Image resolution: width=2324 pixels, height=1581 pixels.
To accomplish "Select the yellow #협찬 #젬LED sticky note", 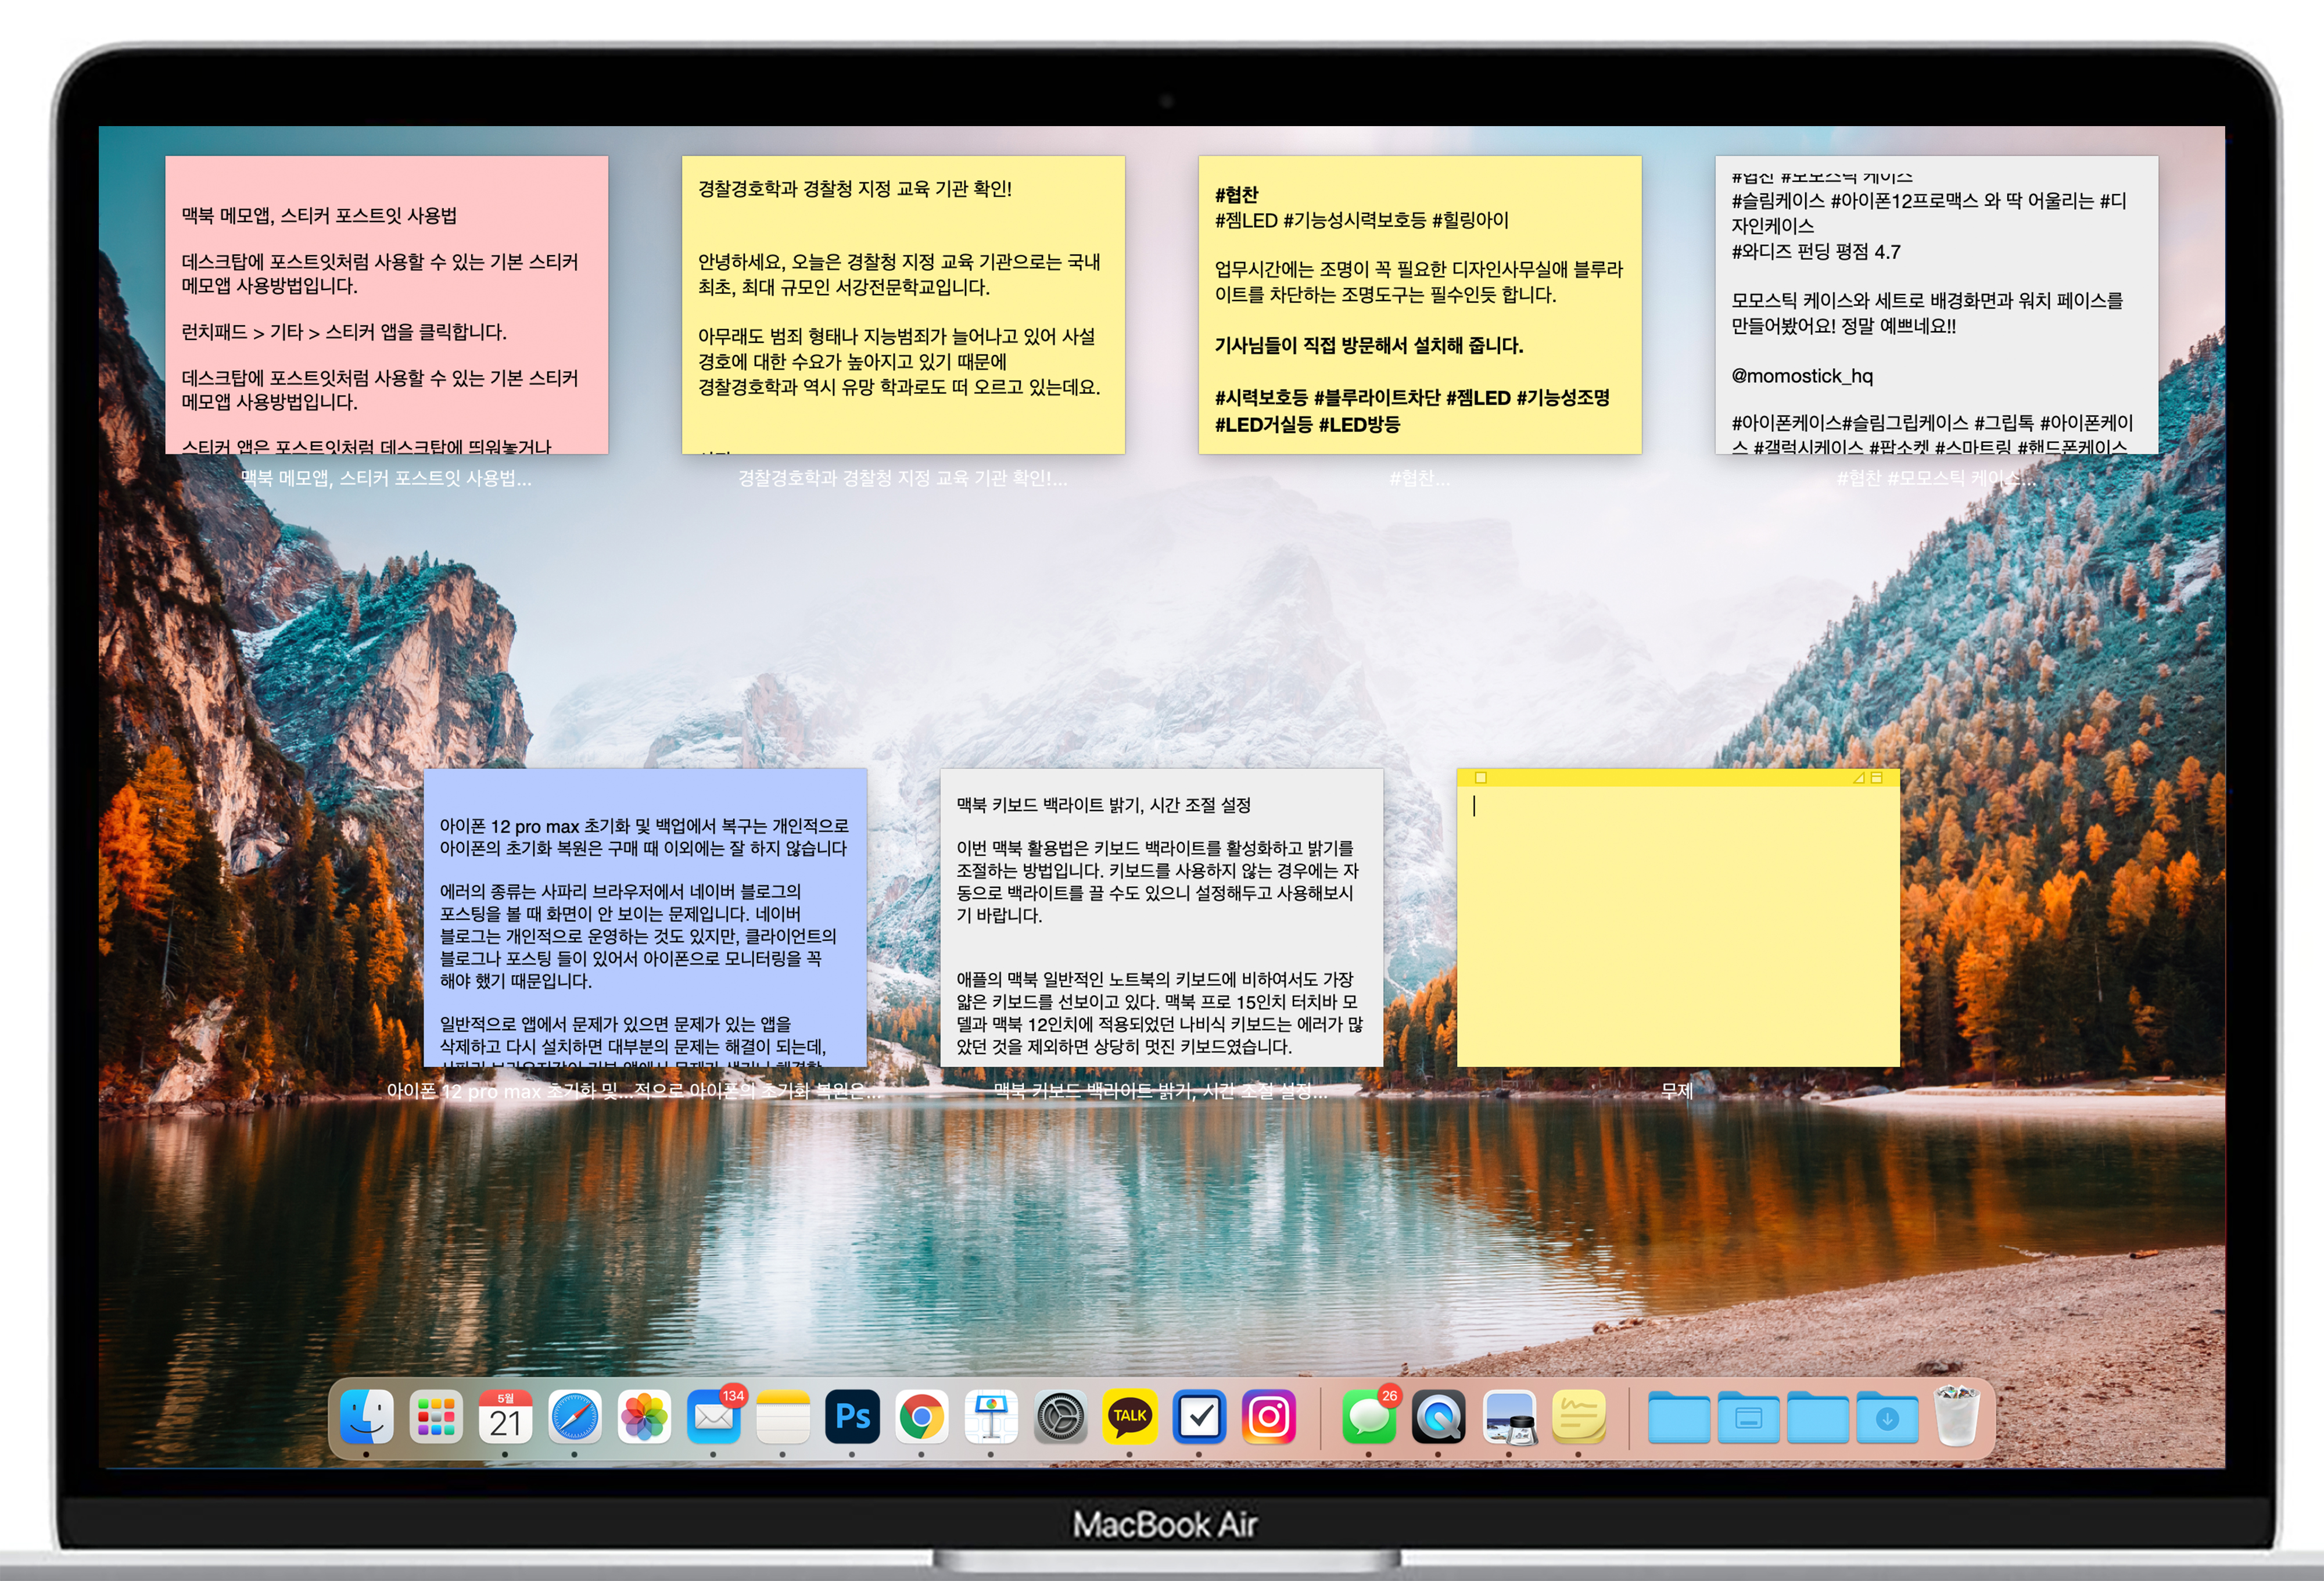I will click(1420, 305).
